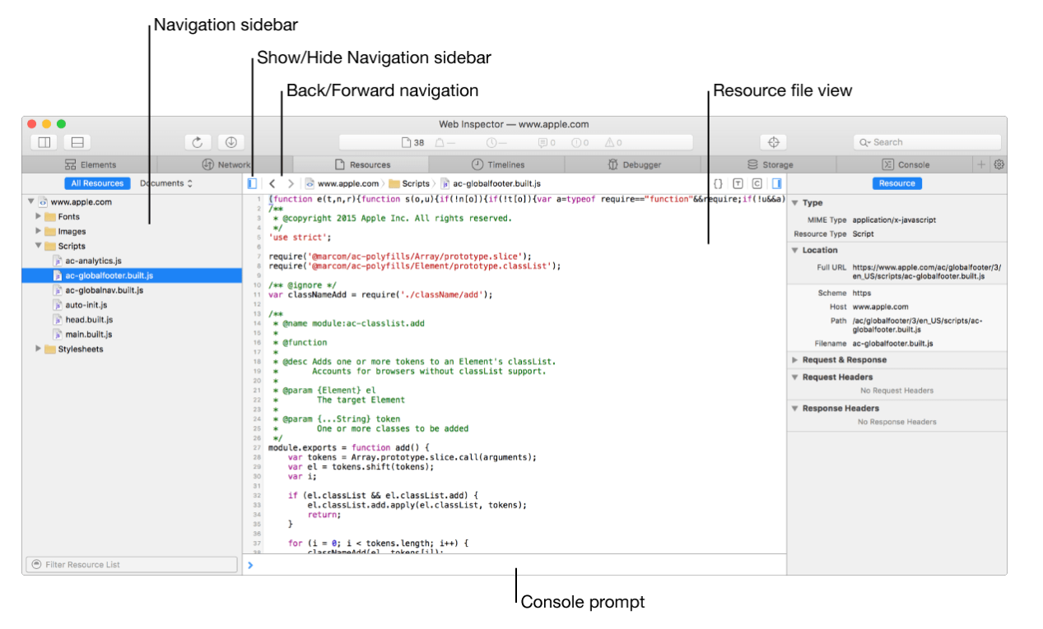Viewport: 1043px width, 629px height.
Task: Click the pretty print curly braces icon
Action: coord(718,183)
